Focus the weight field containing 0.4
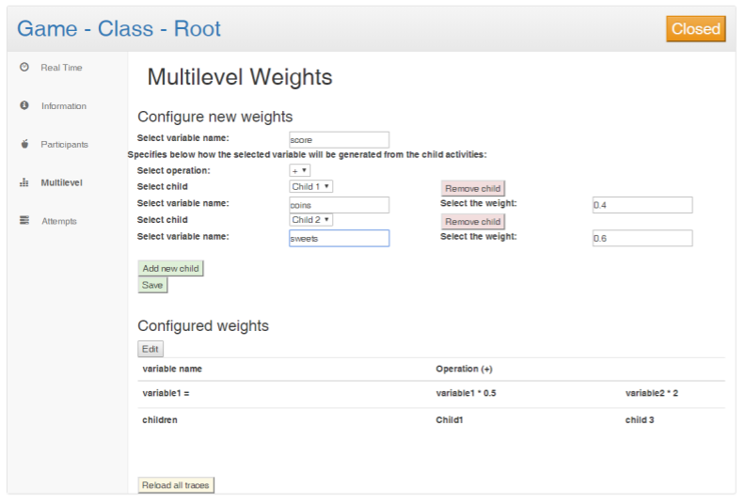Viewport: 746px width, 504px height. [x=643, y=205]
